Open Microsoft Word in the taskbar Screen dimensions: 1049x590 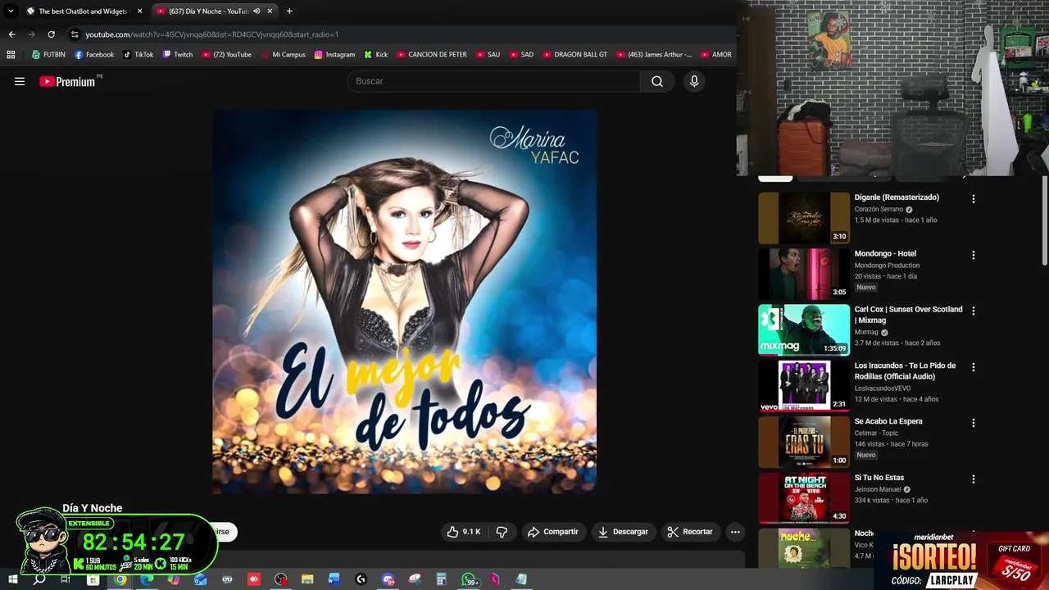(x=334, y=579)
